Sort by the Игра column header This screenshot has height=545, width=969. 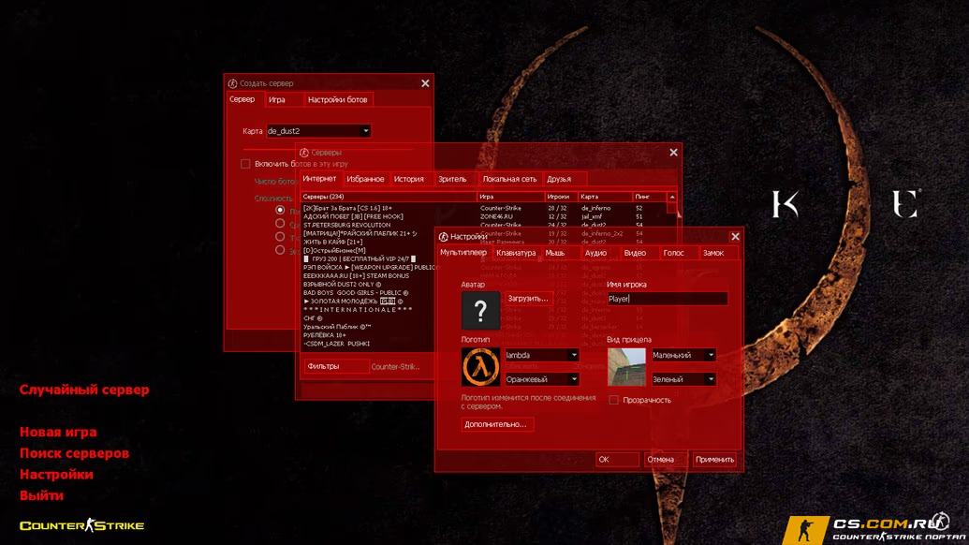511,197
